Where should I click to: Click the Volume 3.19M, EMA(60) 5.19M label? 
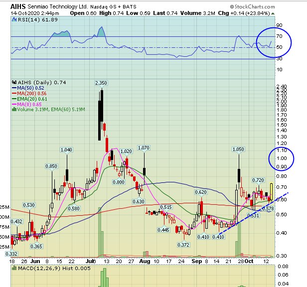point(51,109)
